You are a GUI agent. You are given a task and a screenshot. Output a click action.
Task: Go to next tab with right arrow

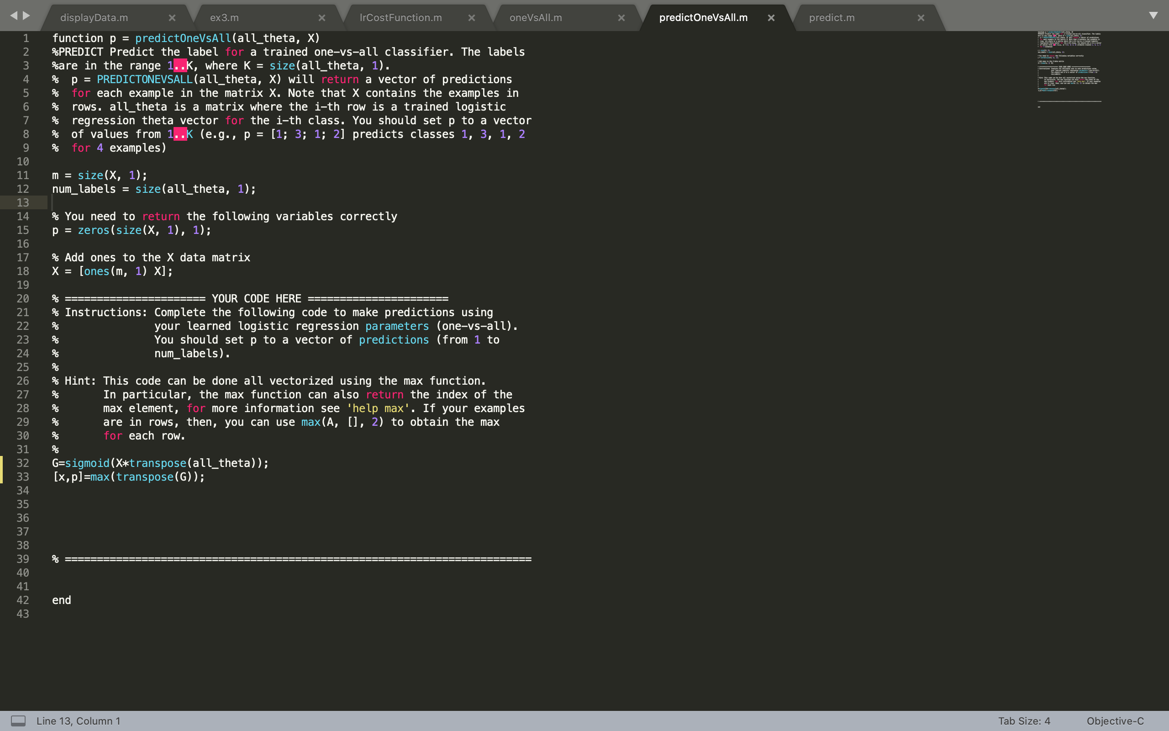click(26, 16)
